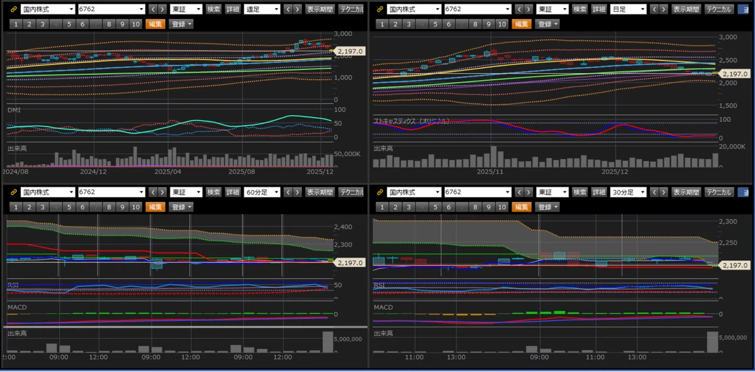
Task: Click the link icon in the 30-minute chart panel
Action: (380, 192)
